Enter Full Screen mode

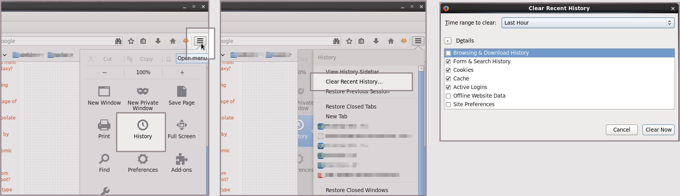tap(181, 125)
